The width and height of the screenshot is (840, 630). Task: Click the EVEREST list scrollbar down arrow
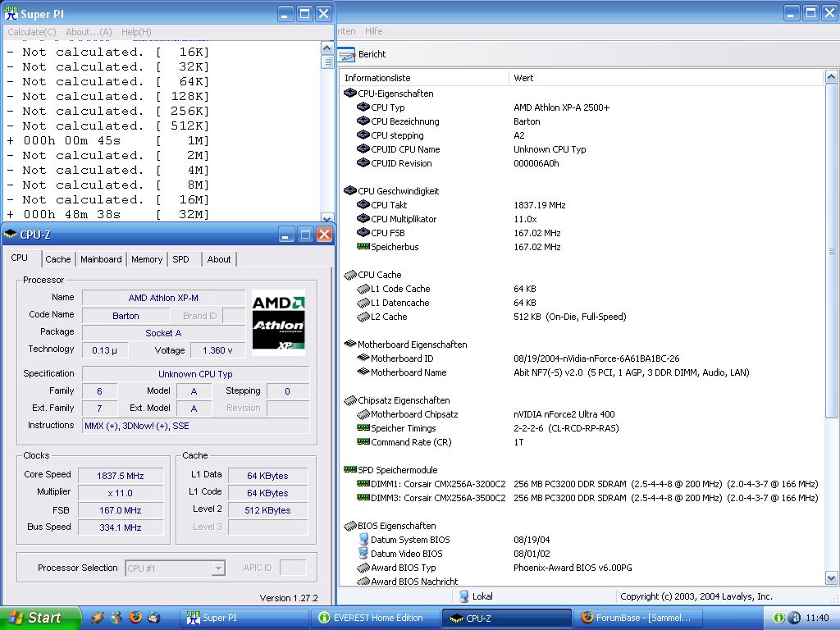pos(831,577)
